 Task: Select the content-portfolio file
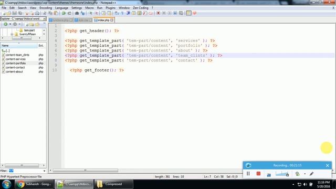[x=16, y=64]
